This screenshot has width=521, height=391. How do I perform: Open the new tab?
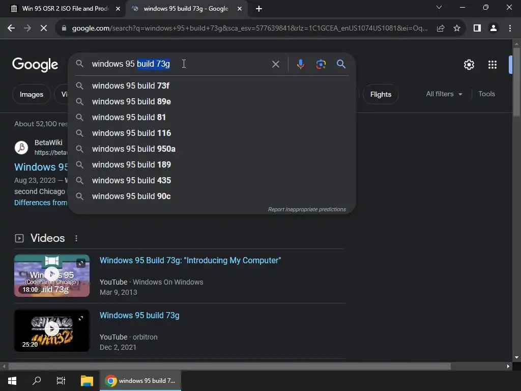[259, 9]
